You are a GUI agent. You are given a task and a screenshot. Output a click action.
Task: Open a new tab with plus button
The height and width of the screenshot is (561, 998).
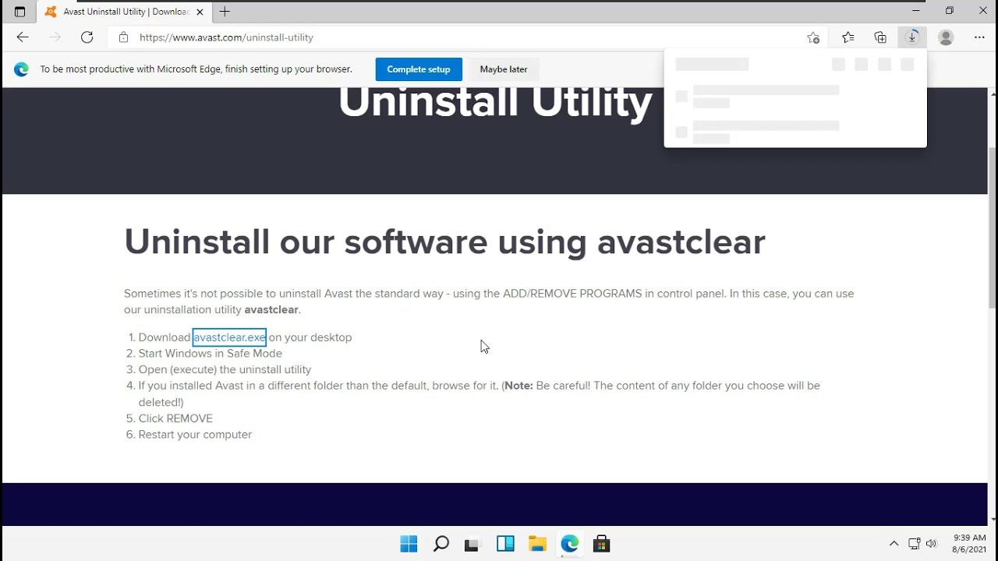(225, 12)
